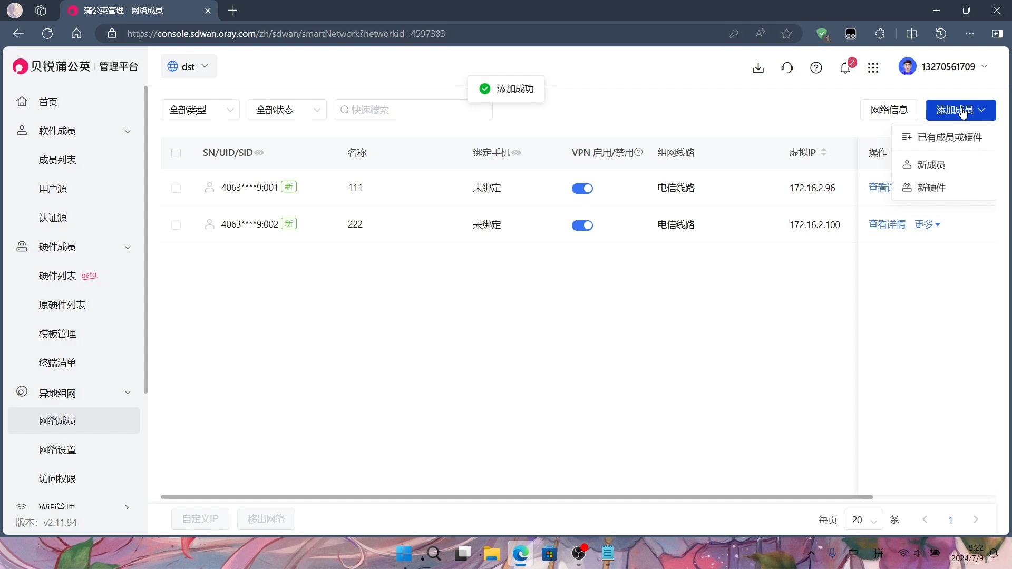Open the help question mark icon
This screenshot has width=1012, height=569.
tap(816, 67)
